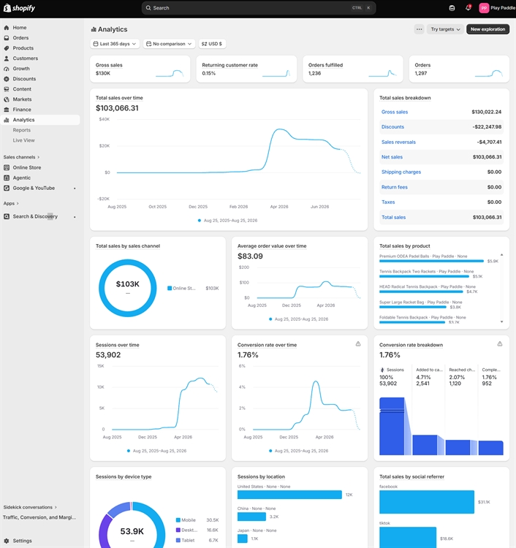Click the New exploration button

(487, 29)
